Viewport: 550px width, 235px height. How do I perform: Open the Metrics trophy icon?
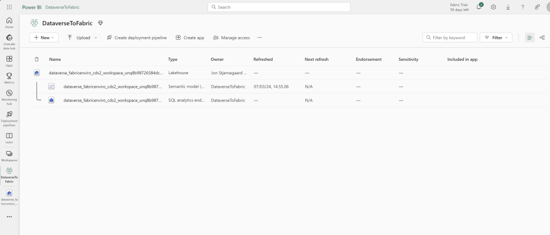coord(9,77)
